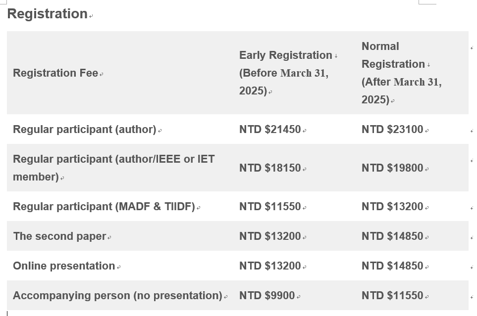This screenshot has height=316, width=477.
Task: Place cursor in the NTD $18150 cell
Action: pos(270,168)
